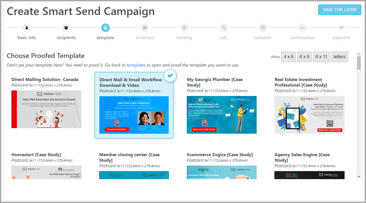Screen dimensions: 366x203
Task: Open the schedule calendar icon
Action: [x=263, y=28]
